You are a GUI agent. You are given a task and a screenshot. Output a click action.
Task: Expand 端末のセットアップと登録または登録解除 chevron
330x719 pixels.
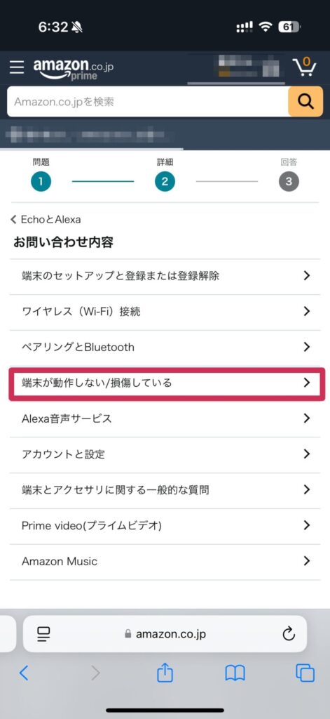click(x=307, y=275)
